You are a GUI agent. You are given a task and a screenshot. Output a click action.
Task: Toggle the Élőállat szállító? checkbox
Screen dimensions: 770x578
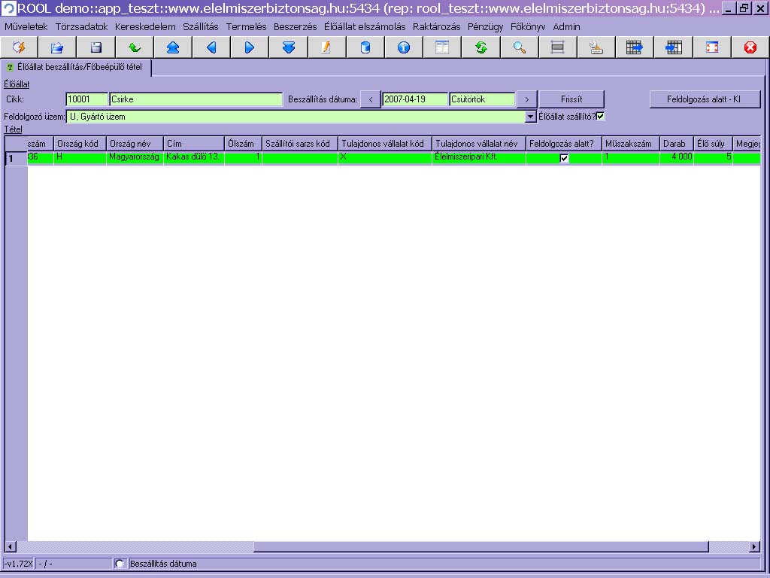click(600, 117)
